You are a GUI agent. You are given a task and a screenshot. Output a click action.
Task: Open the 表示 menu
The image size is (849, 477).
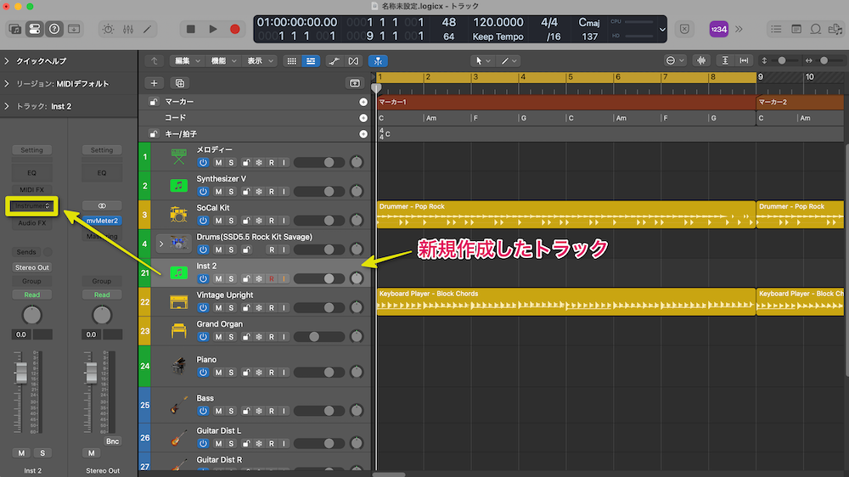pos(260,60)
